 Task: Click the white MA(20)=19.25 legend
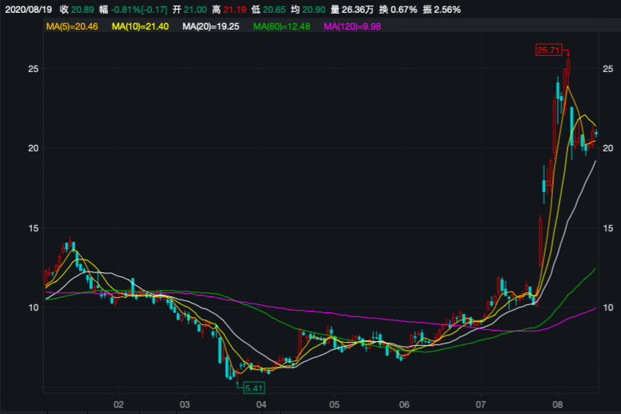click(x=212, y=27)
